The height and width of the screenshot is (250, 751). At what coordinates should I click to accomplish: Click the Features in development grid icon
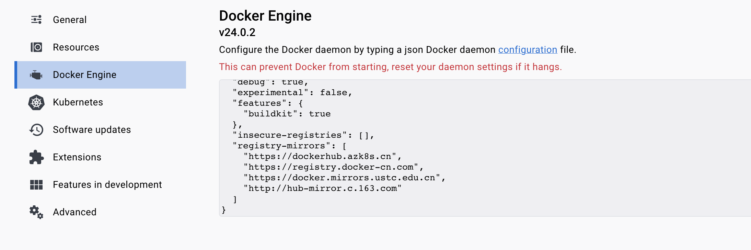tap(36, 185)
